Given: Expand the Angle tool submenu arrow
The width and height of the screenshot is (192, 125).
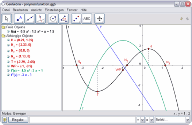Looking at the screenshot, I should tap(67, 22).
